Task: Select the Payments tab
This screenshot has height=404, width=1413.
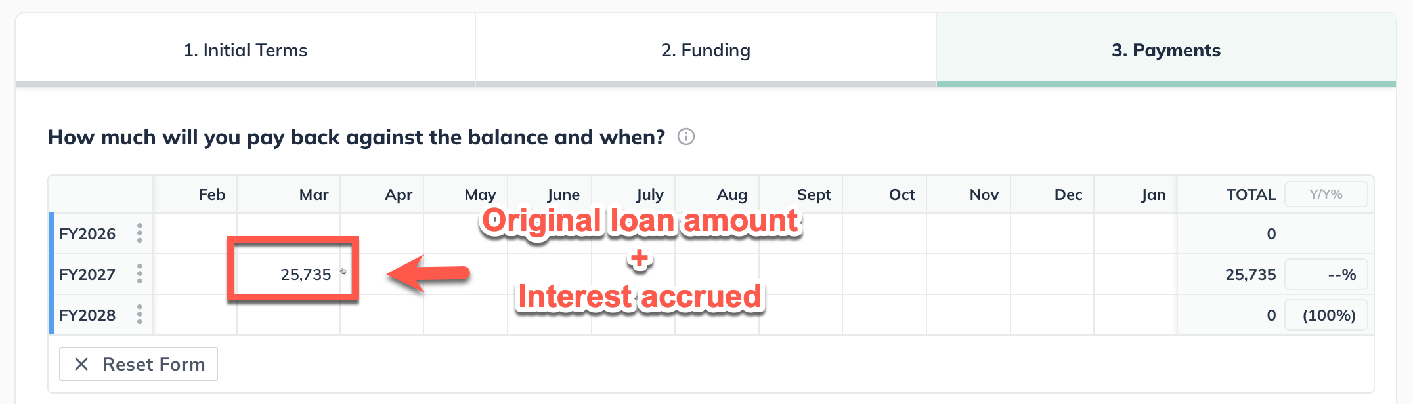Action: click(1166, 50)
